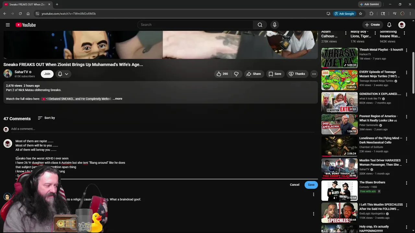Viewport: 415px width, 233px height.
Task: Click the URL address bar
Action: (182, 14)
